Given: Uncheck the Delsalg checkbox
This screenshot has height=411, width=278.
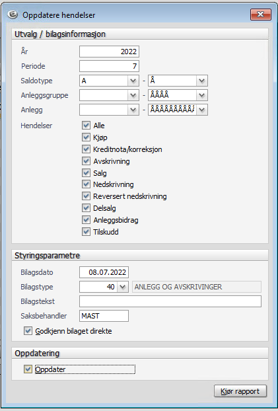Looking at the screenshot, I should (x=86, y=208).
